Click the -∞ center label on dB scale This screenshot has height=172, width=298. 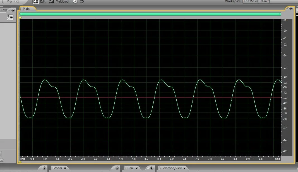285,98
